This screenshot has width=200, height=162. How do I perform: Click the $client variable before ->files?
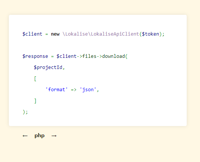click(x=67, y=56)
